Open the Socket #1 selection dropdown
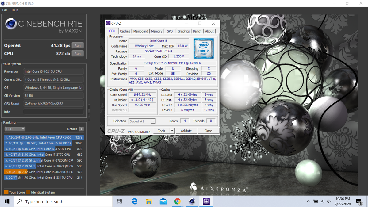This screenshot has height=207, width=368. (142, 121)
